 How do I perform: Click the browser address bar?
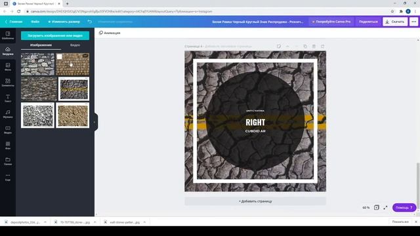pyautogui.click(x=206, y=12)
